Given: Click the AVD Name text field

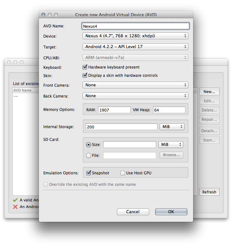Looking at the screenshot, I should coord(135,26).
